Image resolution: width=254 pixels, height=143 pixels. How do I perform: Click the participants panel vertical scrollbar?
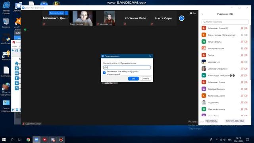tap(250, 52)
